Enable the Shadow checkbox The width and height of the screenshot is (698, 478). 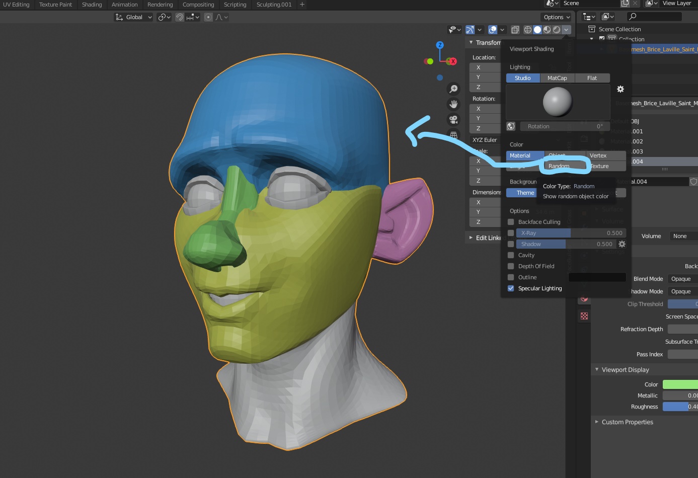511,244
